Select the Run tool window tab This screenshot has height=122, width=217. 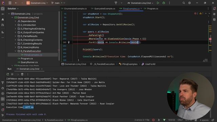(9, 69)
